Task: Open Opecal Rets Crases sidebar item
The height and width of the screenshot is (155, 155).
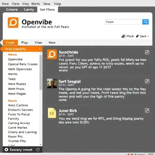Action: point(23,64)
